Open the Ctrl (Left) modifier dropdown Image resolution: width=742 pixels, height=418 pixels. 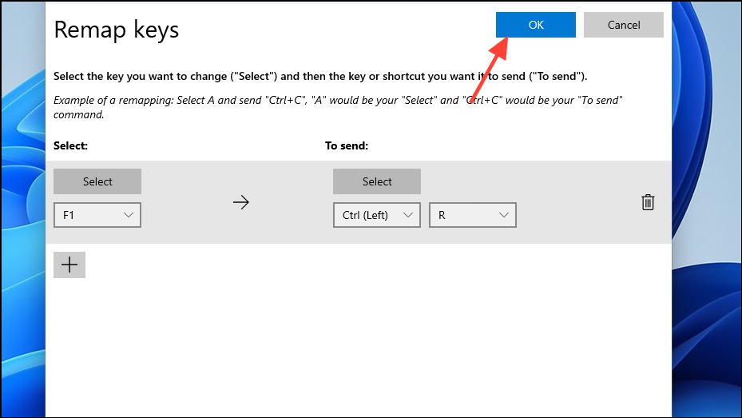[x=377, y=215]
